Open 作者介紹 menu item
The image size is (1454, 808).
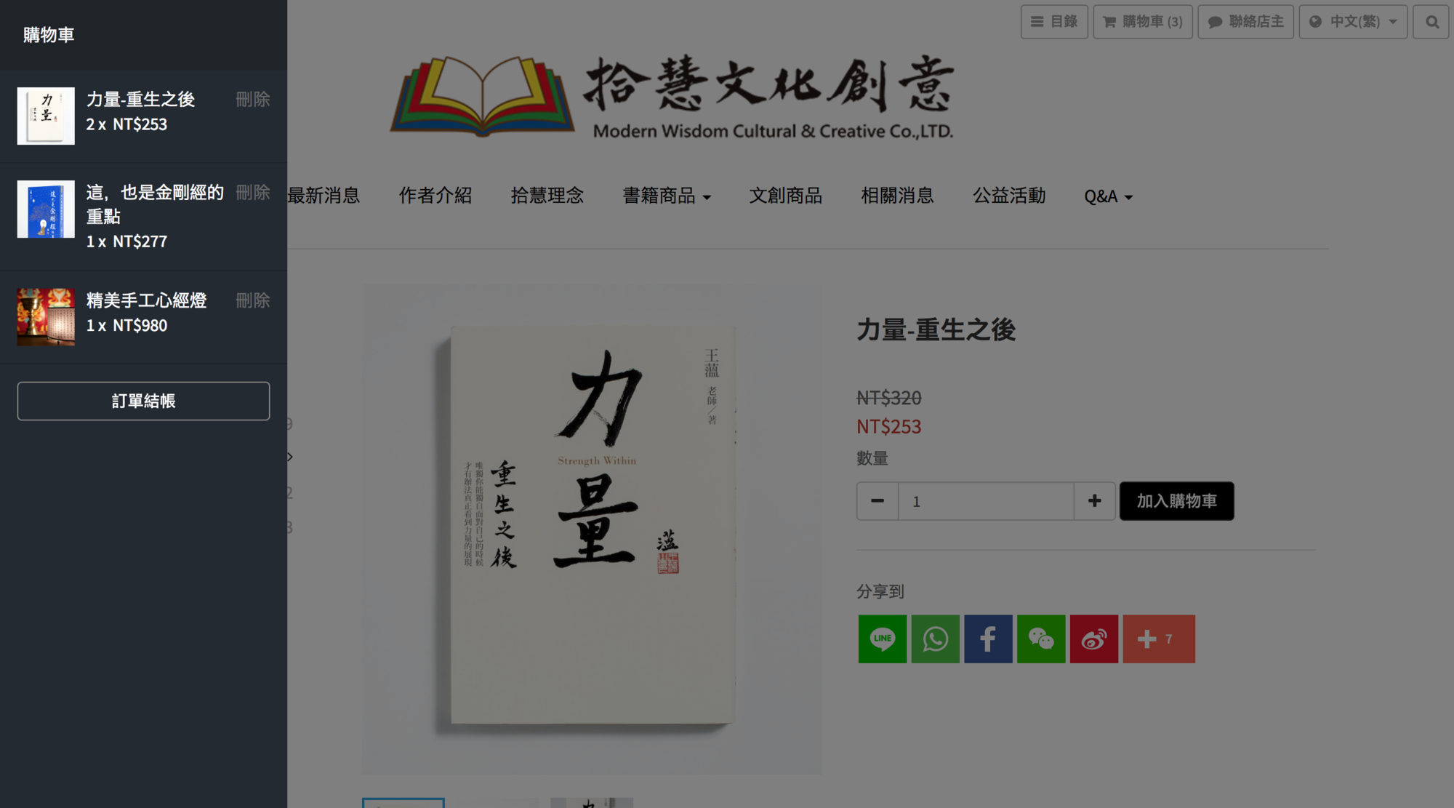pyautogui.click(x=435, y=196)
